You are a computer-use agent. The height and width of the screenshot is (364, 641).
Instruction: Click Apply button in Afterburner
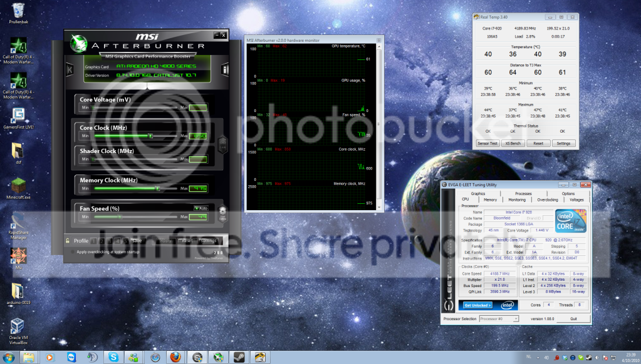coord(165,241)
